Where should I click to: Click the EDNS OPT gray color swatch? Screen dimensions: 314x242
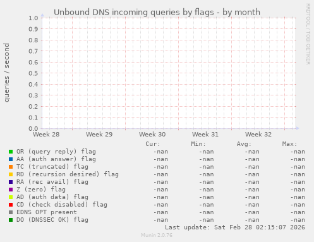point(11,212)
